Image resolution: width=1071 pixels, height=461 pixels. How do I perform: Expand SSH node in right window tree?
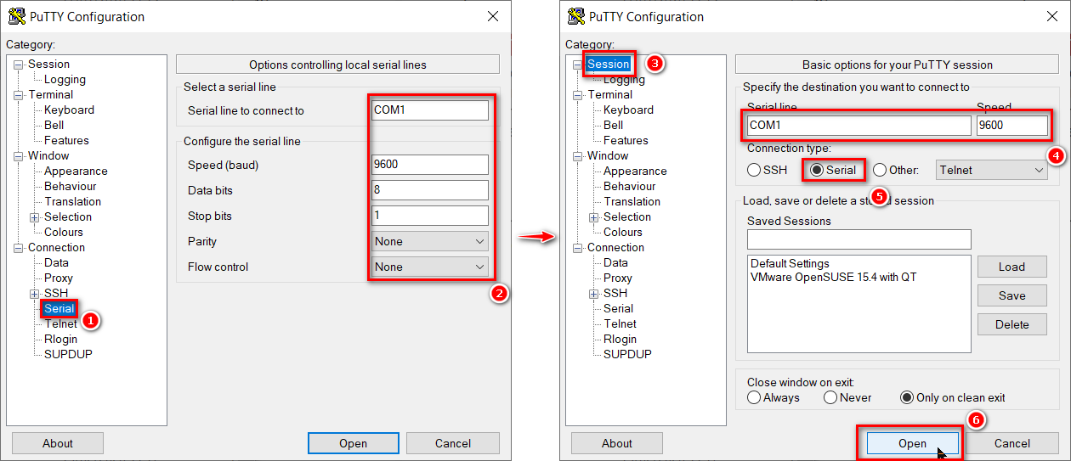[594, 294]
